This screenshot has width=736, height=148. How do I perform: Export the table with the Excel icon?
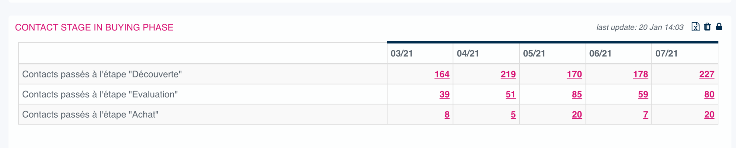coord(695,27)
